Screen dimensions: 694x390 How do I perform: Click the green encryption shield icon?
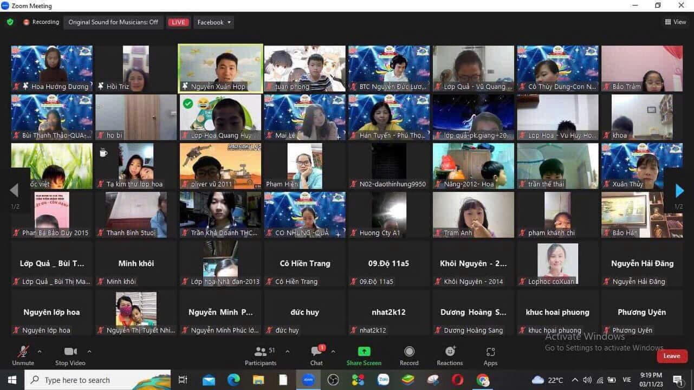[x=10, y=22]
